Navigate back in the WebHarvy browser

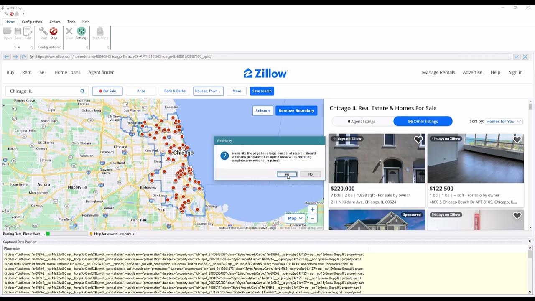pyautogui.click(x=7, y=56)
